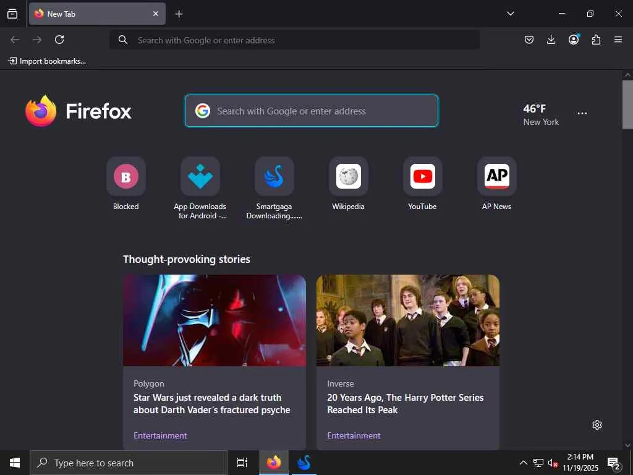Open Firefox View tab icon

coord(12,14)
